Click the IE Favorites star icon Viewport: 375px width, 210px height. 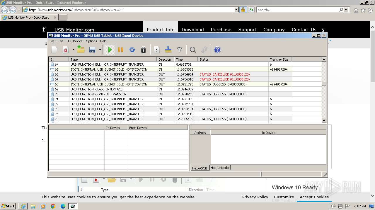[x=363, y=10]
